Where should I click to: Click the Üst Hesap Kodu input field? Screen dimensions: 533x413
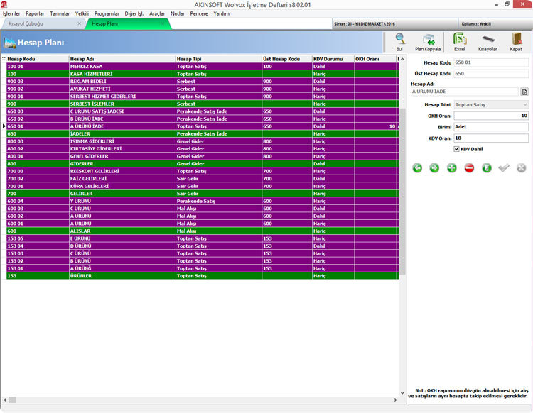point(491,73)
